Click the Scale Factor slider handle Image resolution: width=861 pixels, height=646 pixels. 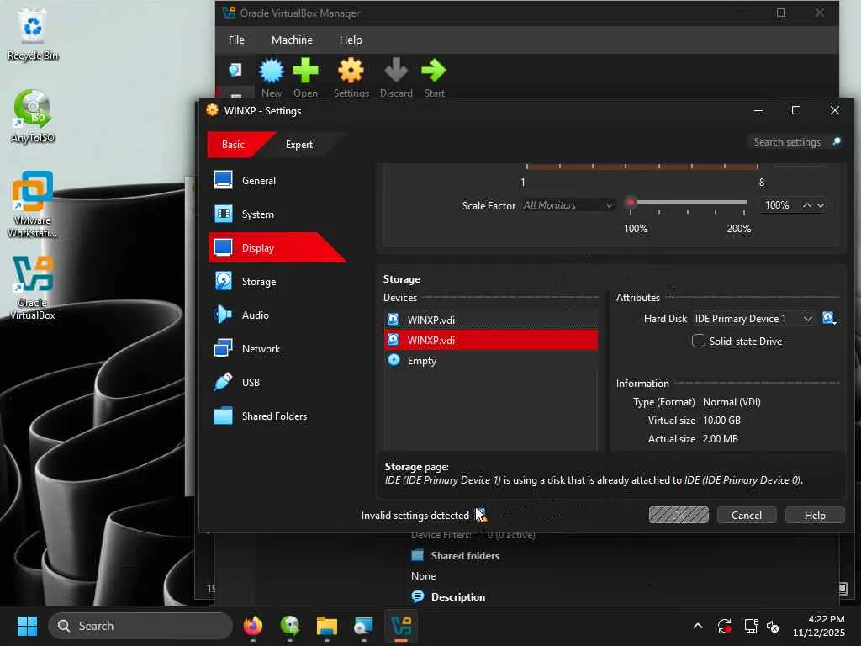(x=631, y=202)
